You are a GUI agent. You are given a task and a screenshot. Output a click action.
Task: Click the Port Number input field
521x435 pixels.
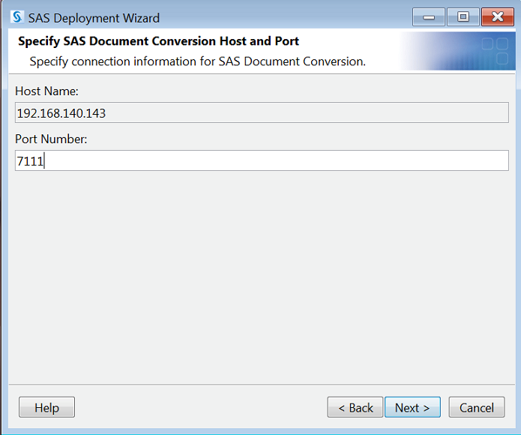point(262,160)
